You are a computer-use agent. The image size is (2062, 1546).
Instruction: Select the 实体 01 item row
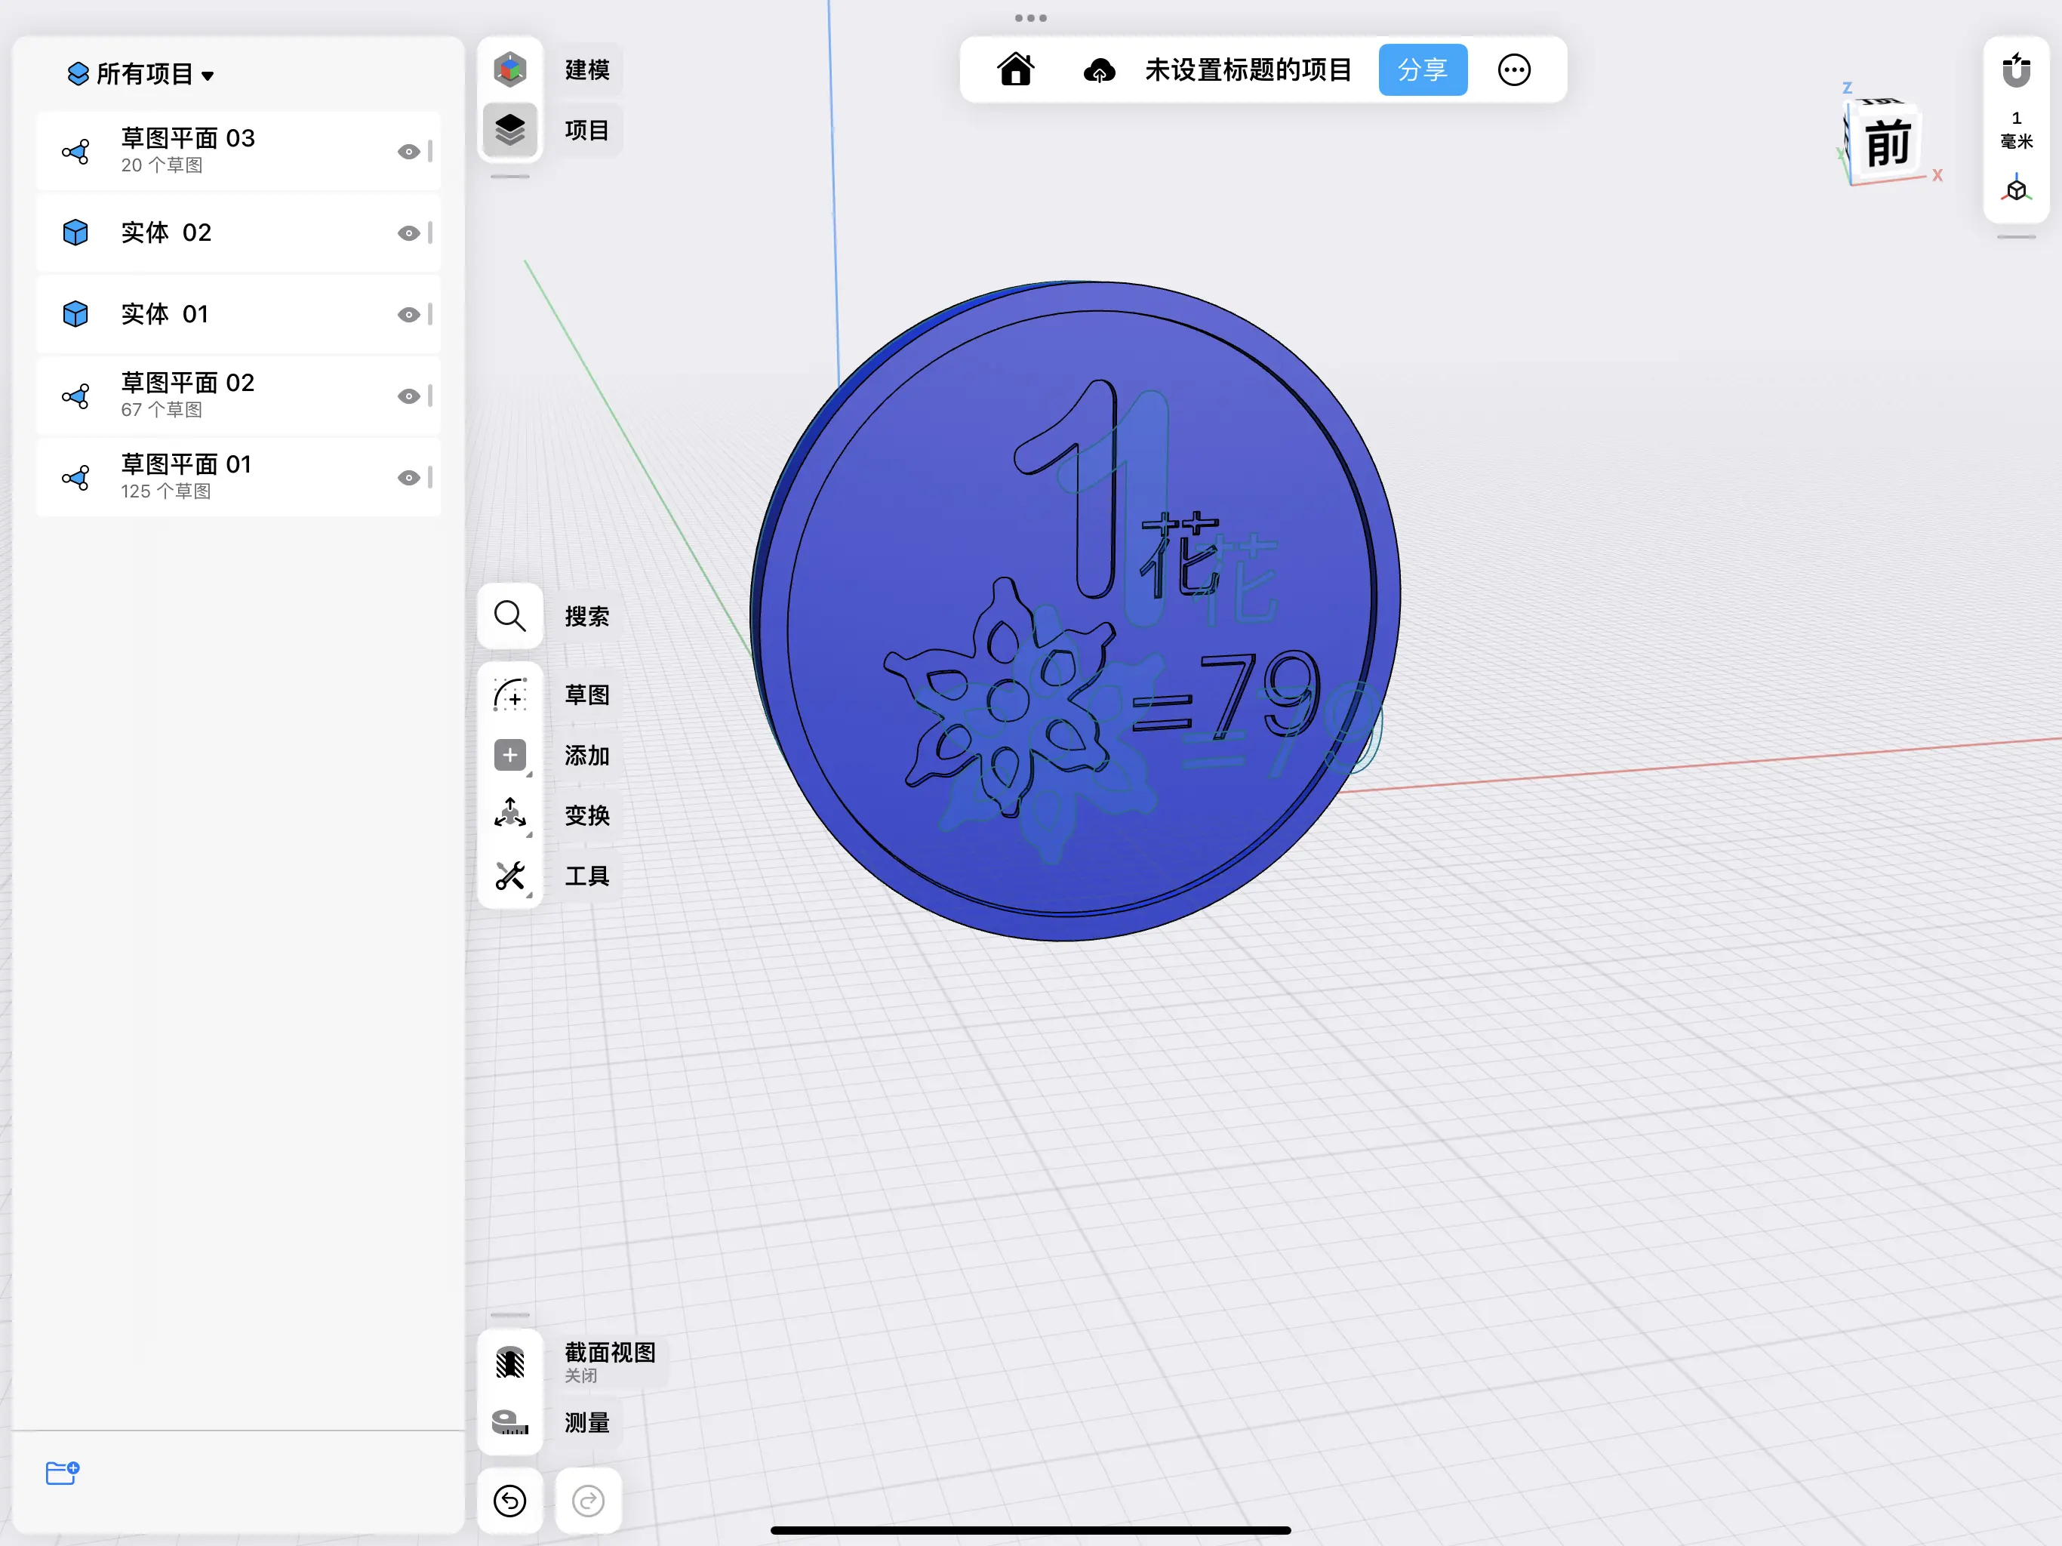point(239,314)
